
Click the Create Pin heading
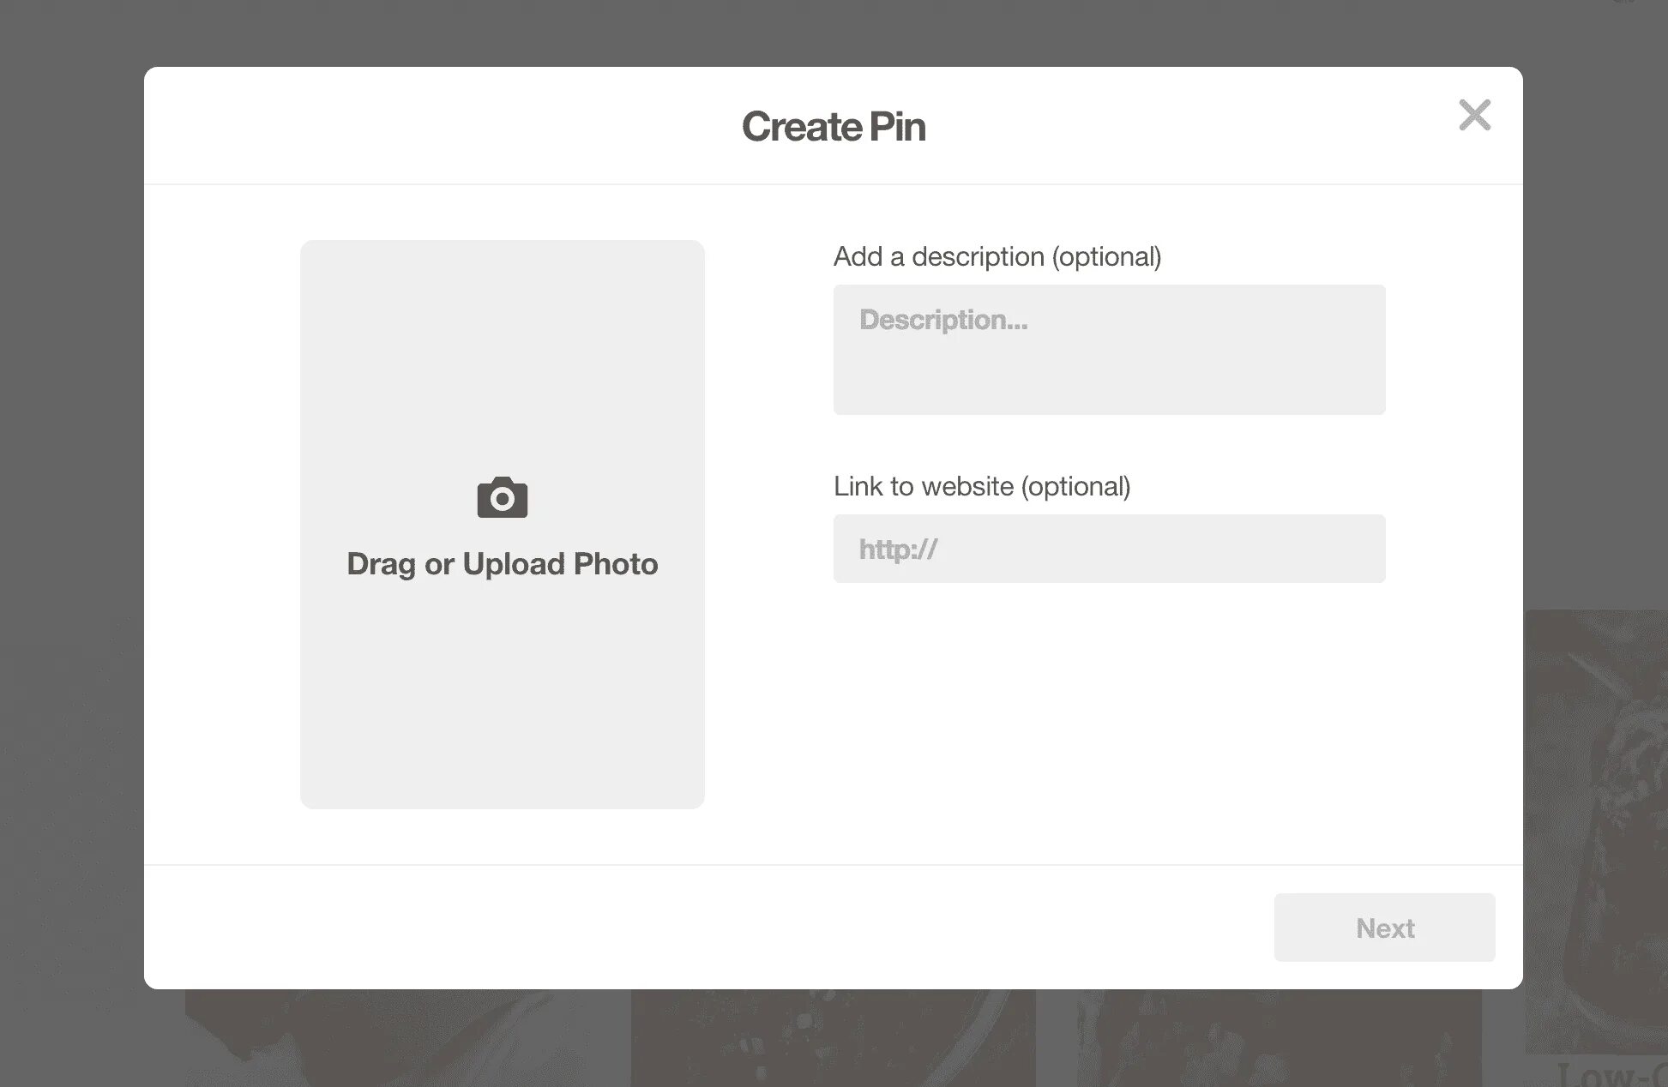[833, 127]
